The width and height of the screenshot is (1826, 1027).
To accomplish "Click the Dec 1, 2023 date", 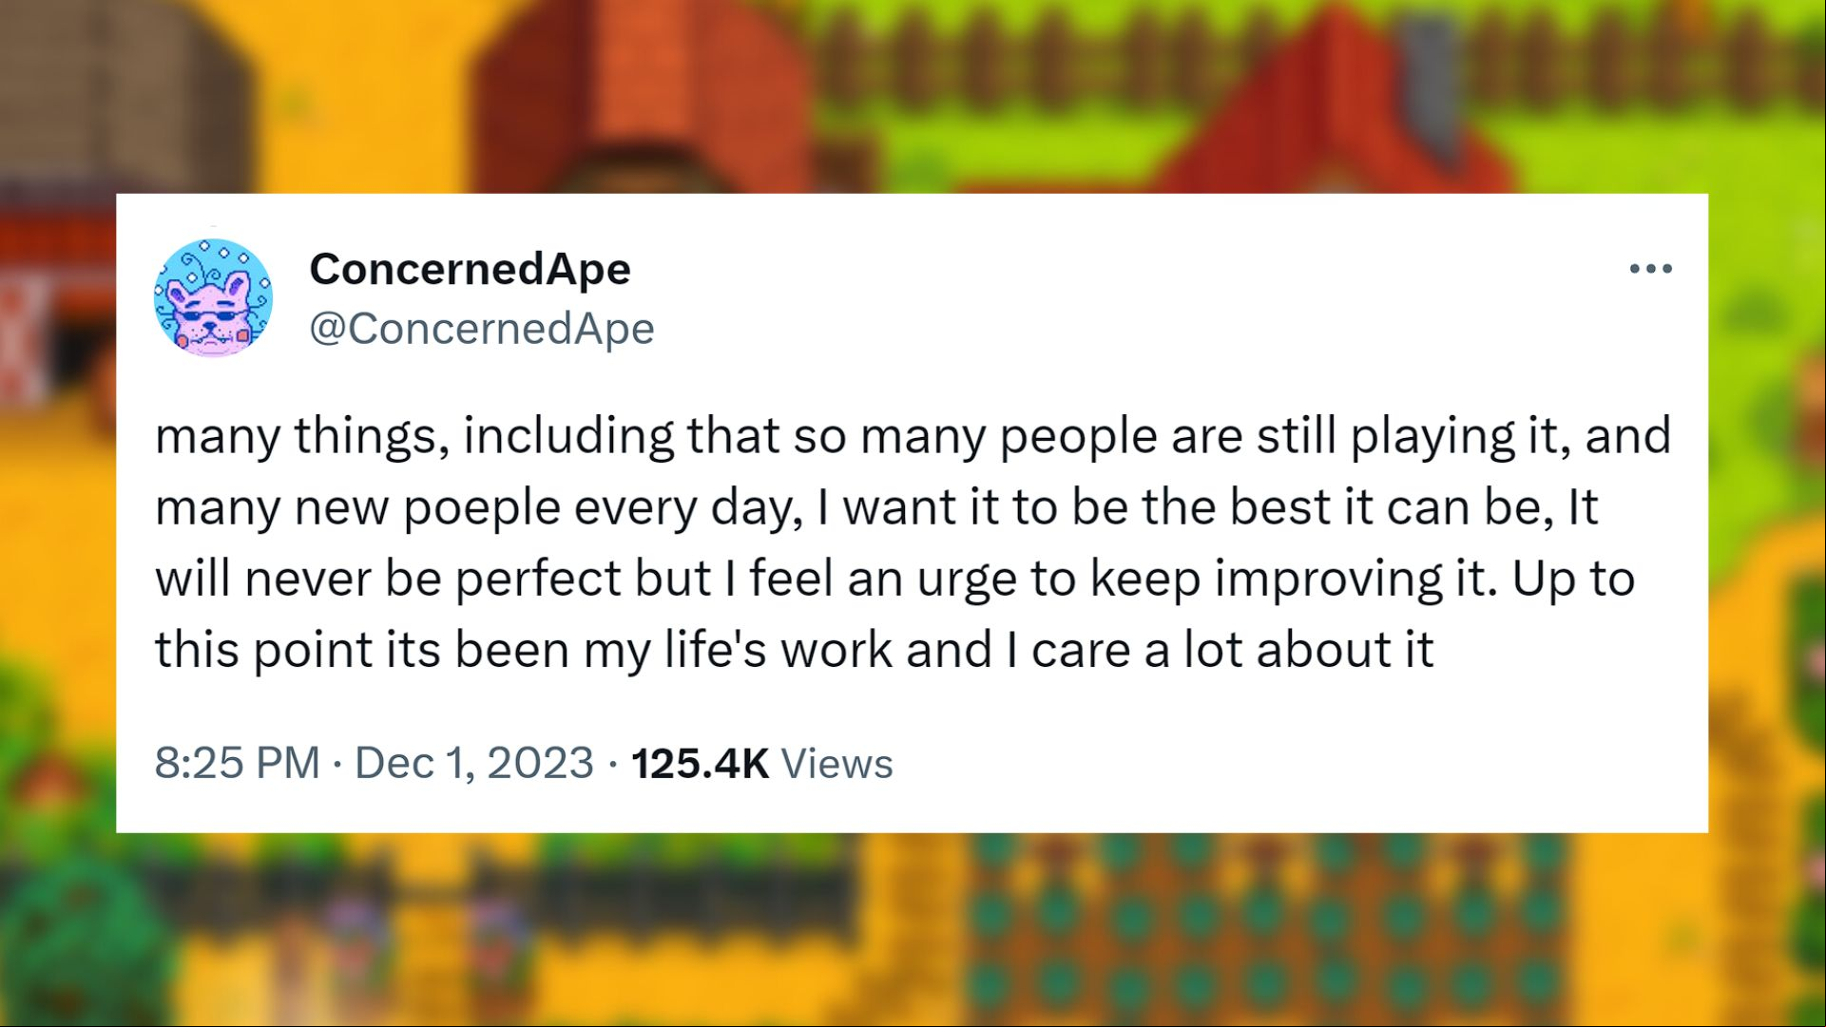I will coord(474,763).
